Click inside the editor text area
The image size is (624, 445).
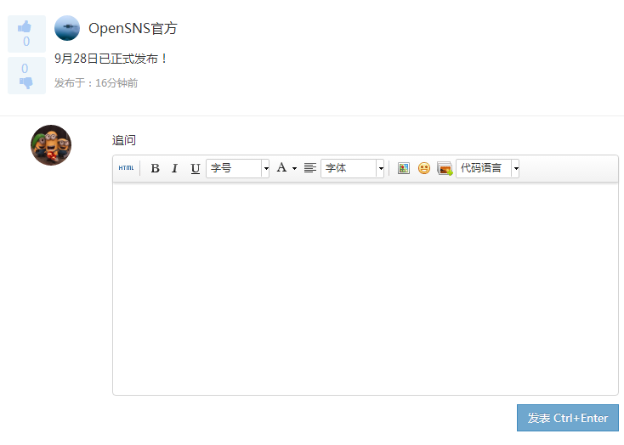[x=366, y=289]
